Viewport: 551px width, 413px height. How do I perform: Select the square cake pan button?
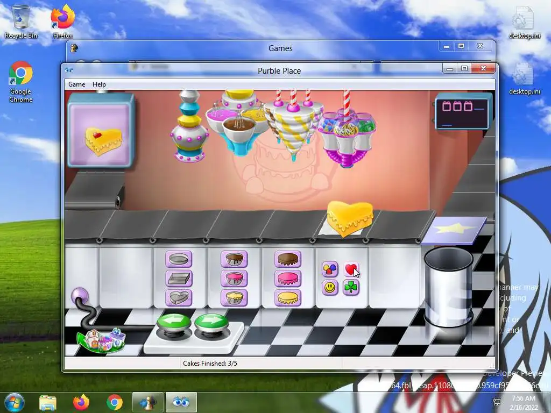point(179,279)
